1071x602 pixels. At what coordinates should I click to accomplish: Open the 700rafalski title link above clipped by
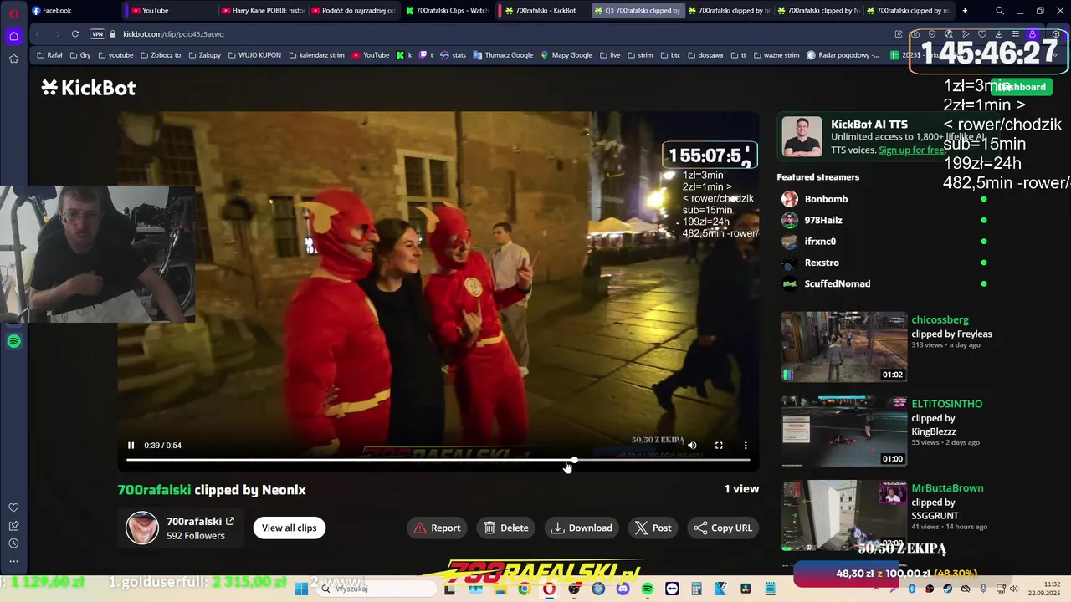pos(154,490)
